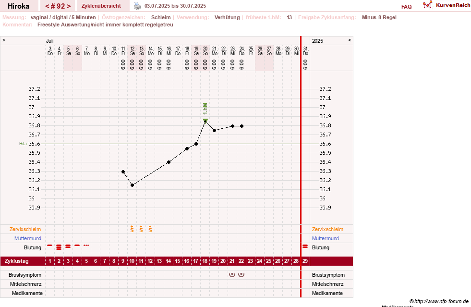Viewport: 471px width, 307px height.
Task: Click the cervical mucus S+ icon on cycle day 12
Action: pyautogui.click(x=150, y=229)
